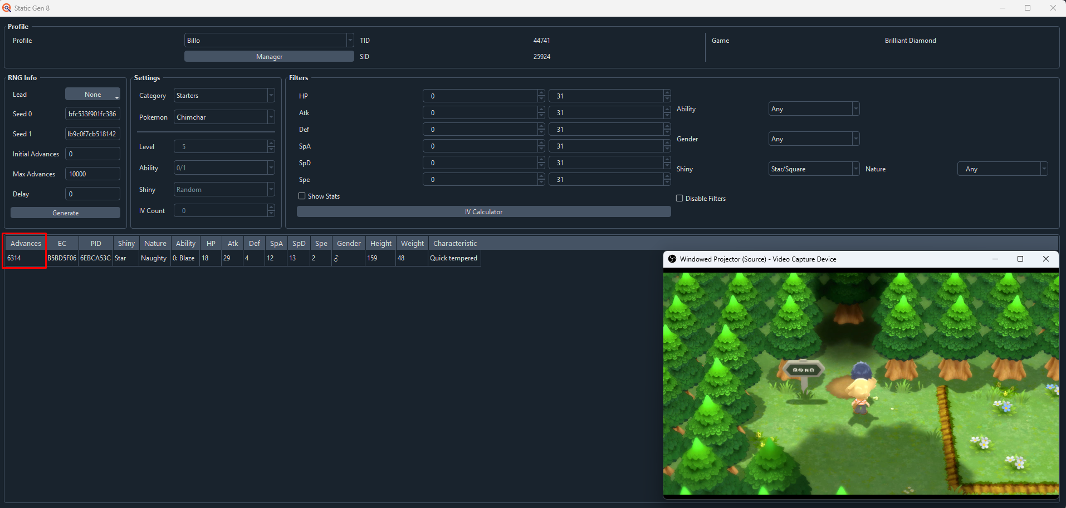
Task: Open the Nature filter dropdown
Action: 1003,169
